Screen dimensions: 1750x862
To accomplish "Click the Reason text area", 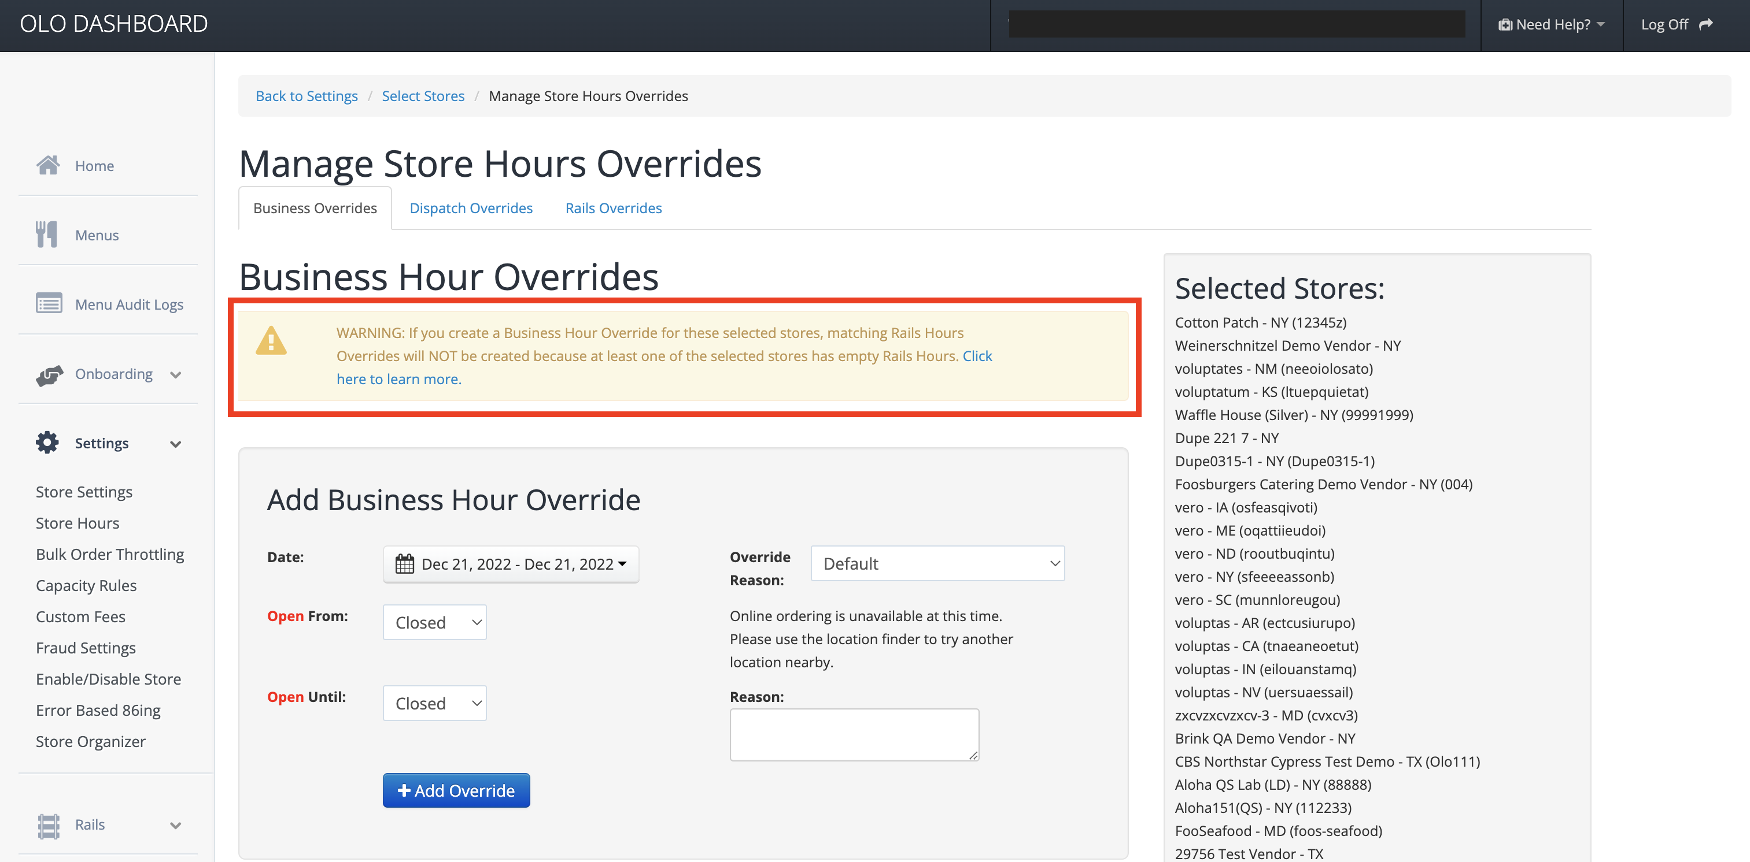I will [x=855, y=735].
